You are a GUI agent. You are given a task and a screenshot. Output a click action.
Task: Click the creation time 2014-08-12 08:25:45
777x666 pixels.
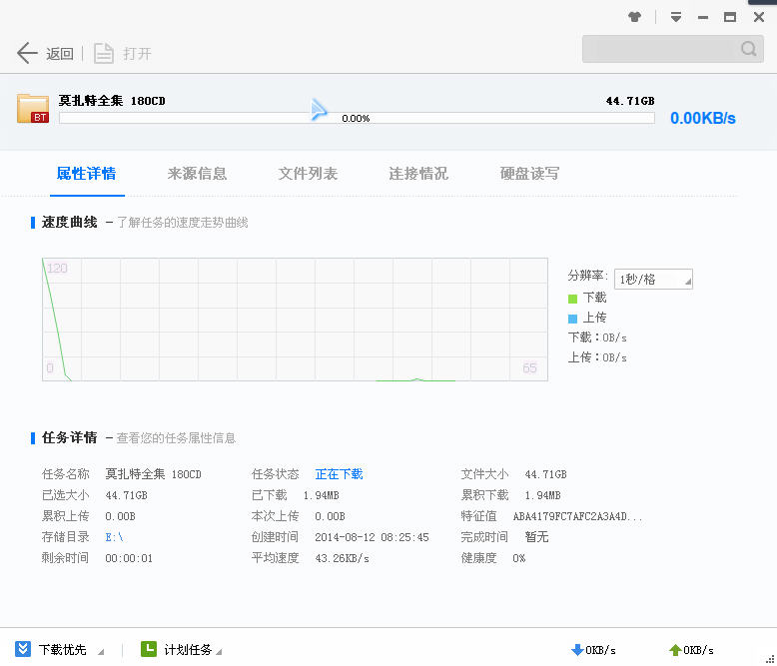373,537
